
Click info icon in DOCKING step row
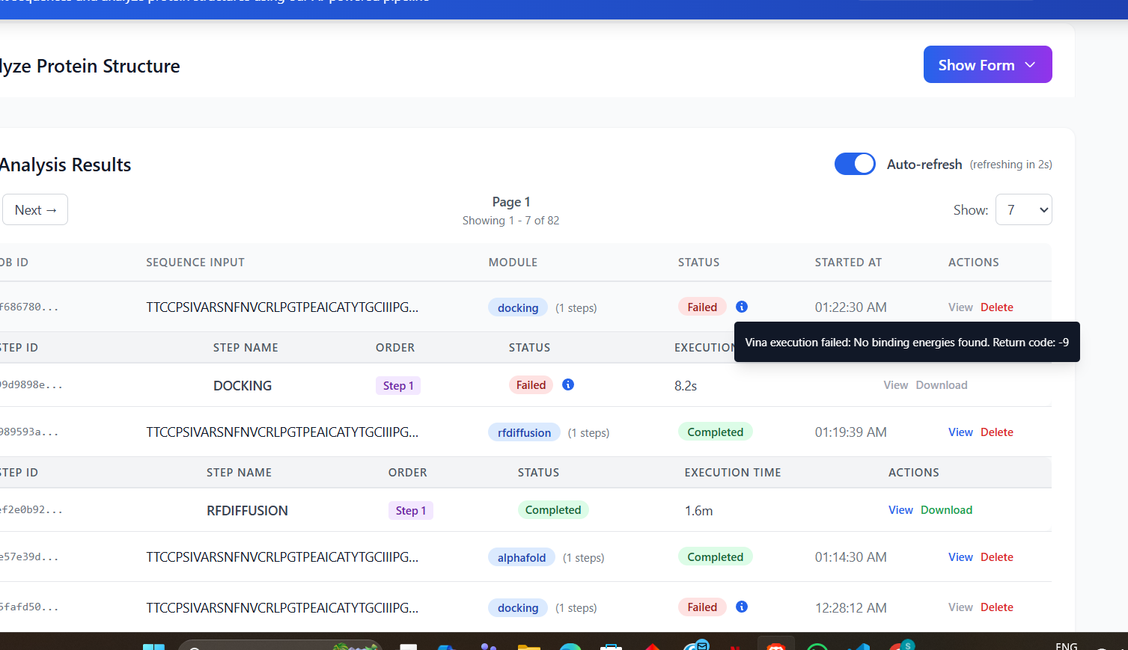[568, 384]
